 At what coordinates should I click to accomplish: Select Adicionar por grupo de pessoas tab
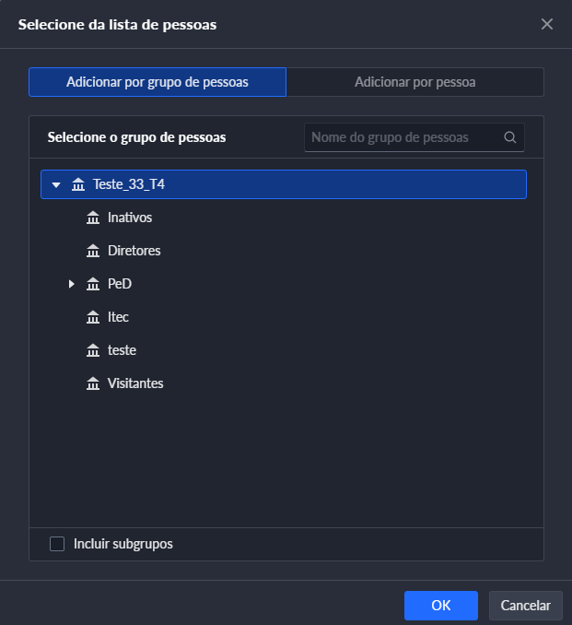(158, 82)
